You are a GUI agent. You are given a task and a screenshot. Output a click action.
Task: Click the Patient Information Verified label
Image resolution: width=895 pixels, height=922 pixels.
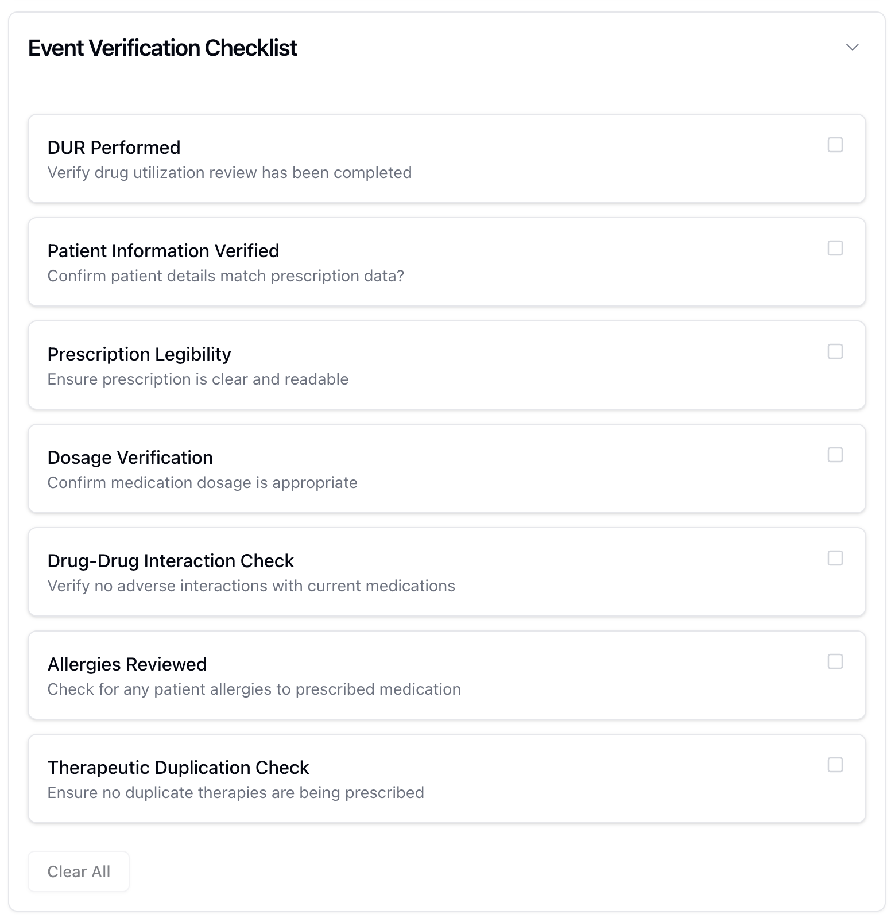(163, 251)
